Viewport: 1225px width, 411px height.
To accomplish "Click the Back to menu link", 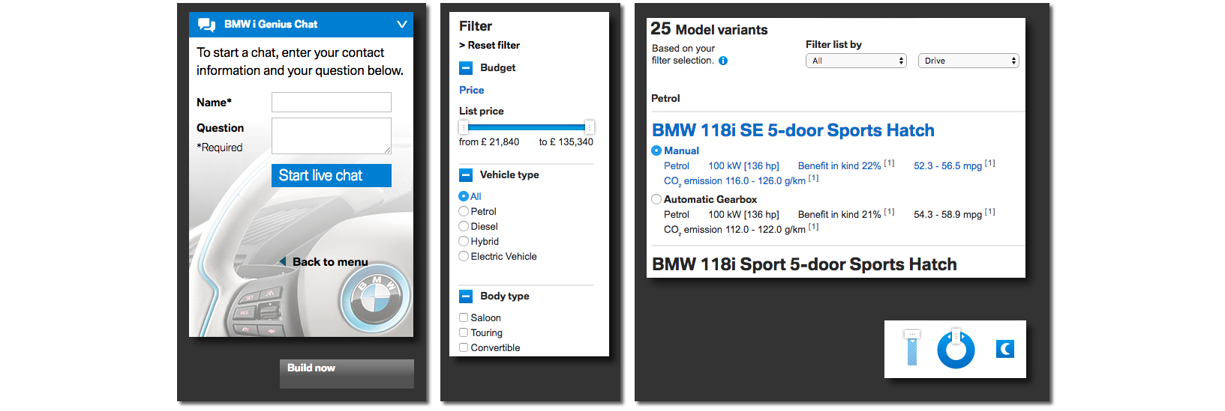I will [x=330, y=262].
